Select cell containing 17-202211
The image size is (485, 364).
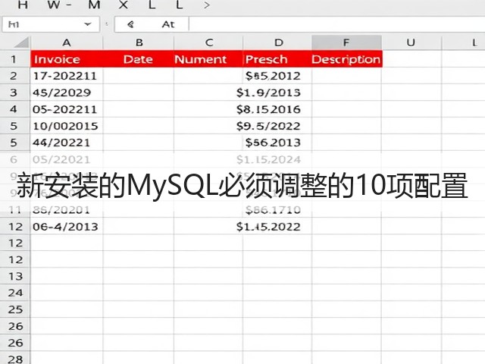[x=67, y=76]
